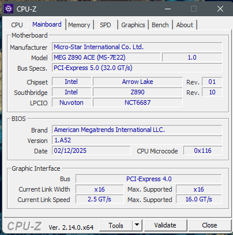Select the NCT6687 LPCIO value
Image resolution: width=233 pixels, height=235 pixels.
coord(138,102)
